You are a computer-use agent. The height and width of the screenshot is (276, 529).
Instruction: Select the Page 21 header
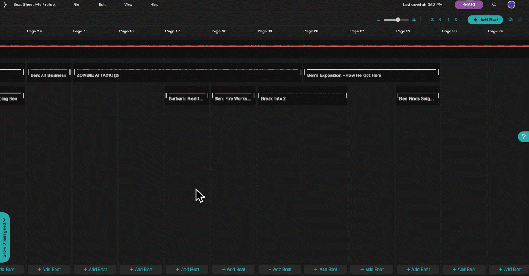(357, 31)
